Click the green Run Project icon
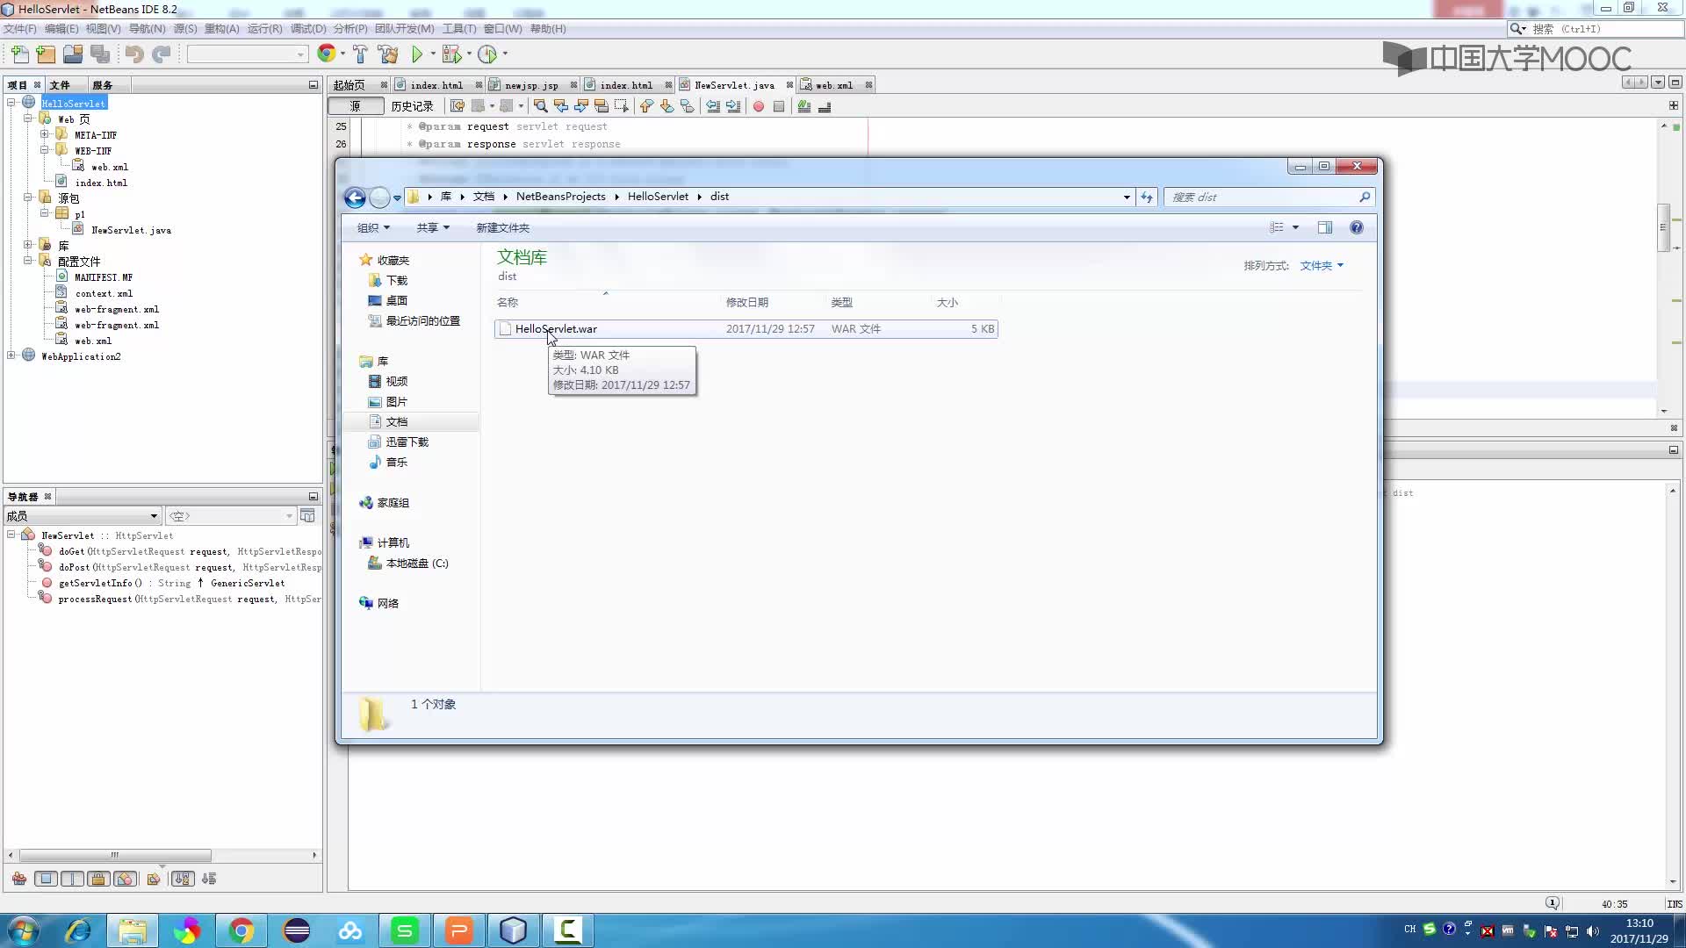The height and width of the screenshot is (948, 1686). click(x=417, y=54)
